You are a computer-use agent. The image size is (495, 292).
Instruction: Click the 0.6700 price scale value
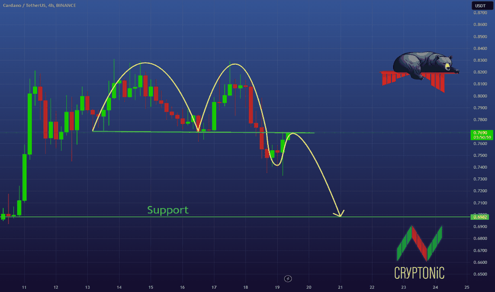click(480, 251)
